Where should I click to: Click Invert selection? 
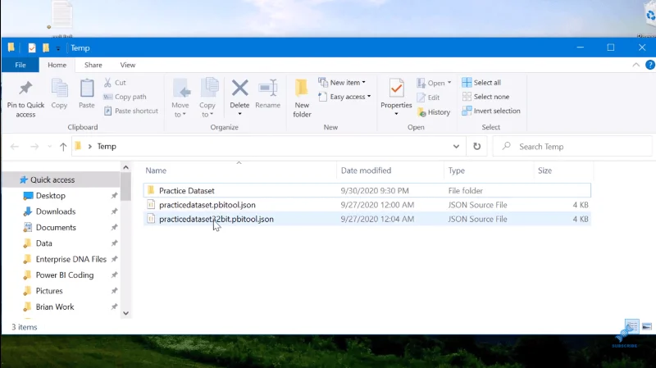tap(491, 111)
